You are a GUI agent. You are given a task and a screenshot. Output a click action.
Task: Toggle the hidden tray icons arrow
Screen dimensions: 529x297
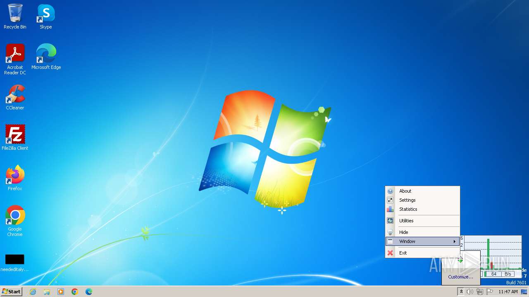pos(461,292)
